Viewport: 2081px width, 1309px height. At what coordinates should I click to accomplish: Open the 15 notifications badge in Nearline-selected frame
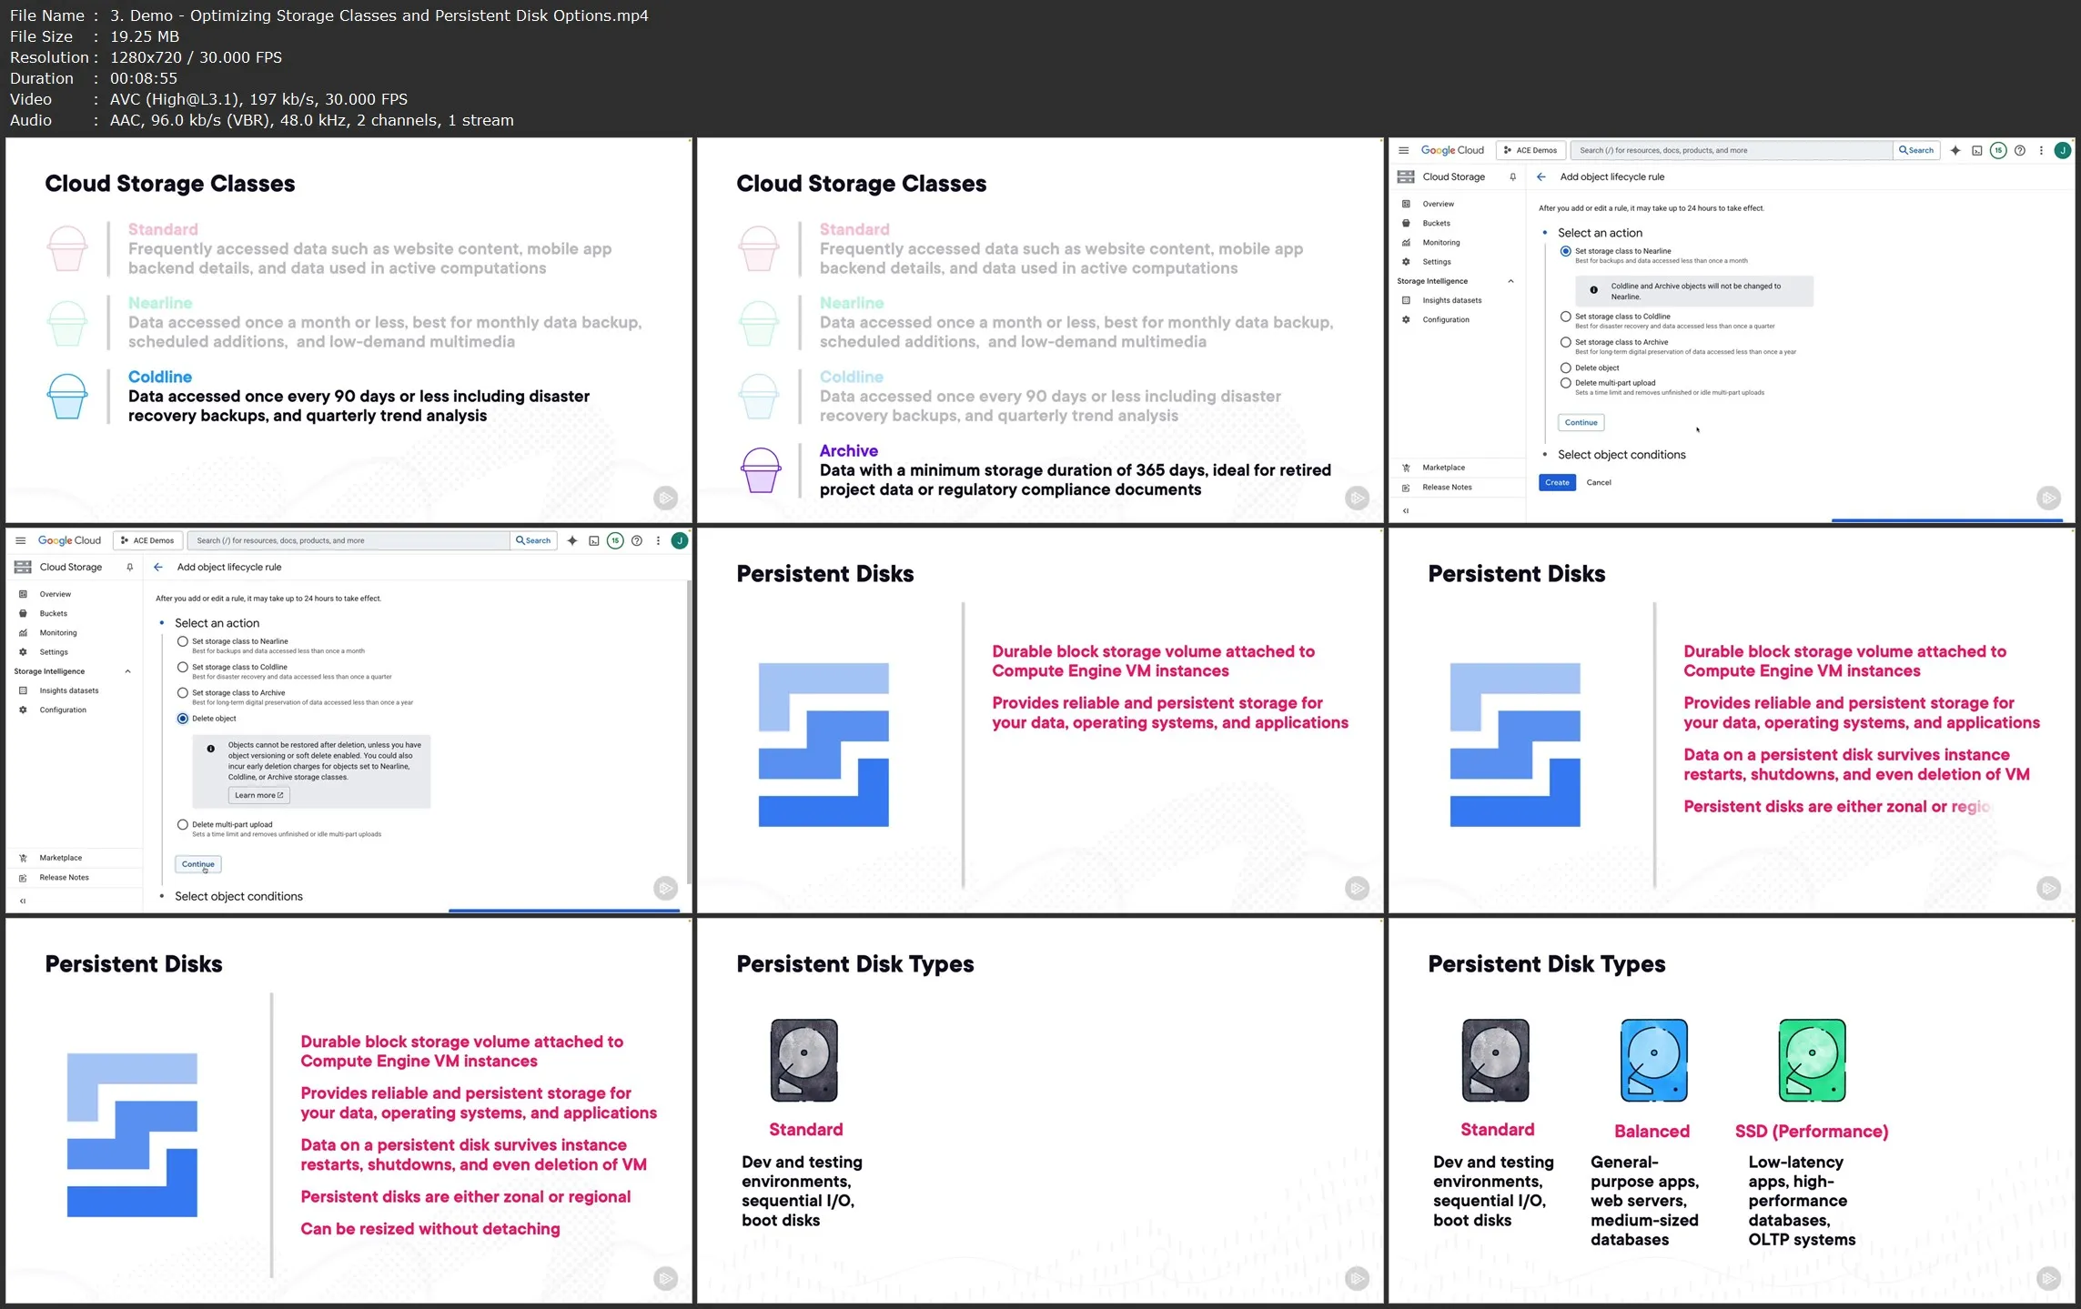pyautogui.click(x=1998, y=150)
